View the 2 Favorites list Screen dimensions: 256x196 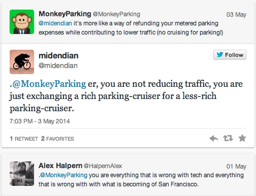pos(57,139)
